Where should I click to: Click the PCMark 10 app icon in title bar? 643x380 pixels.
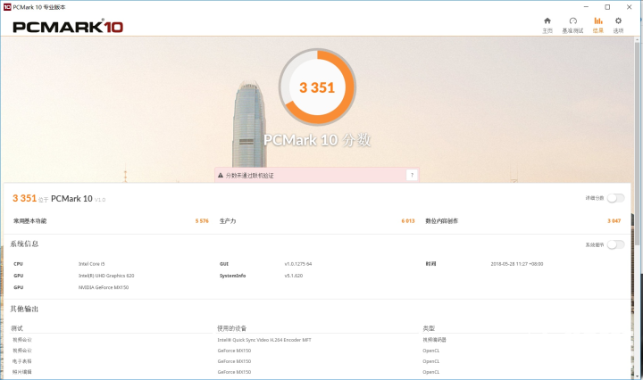pyautogui.click(x=7, y=7)
